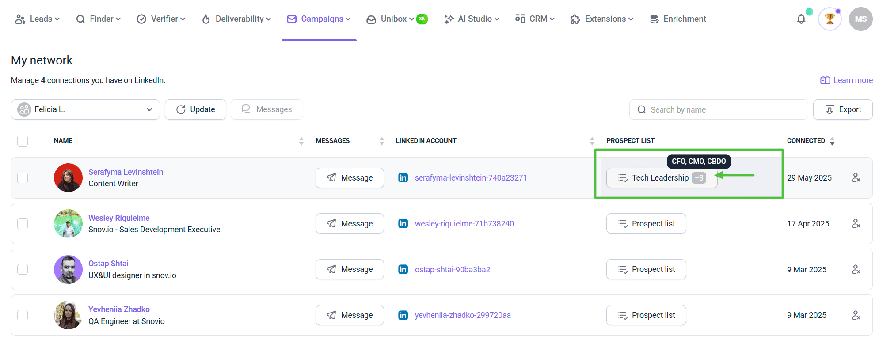Open Prospect list selector for Wesley Riquielme
The image size is (883, 358).
[646, 224]
